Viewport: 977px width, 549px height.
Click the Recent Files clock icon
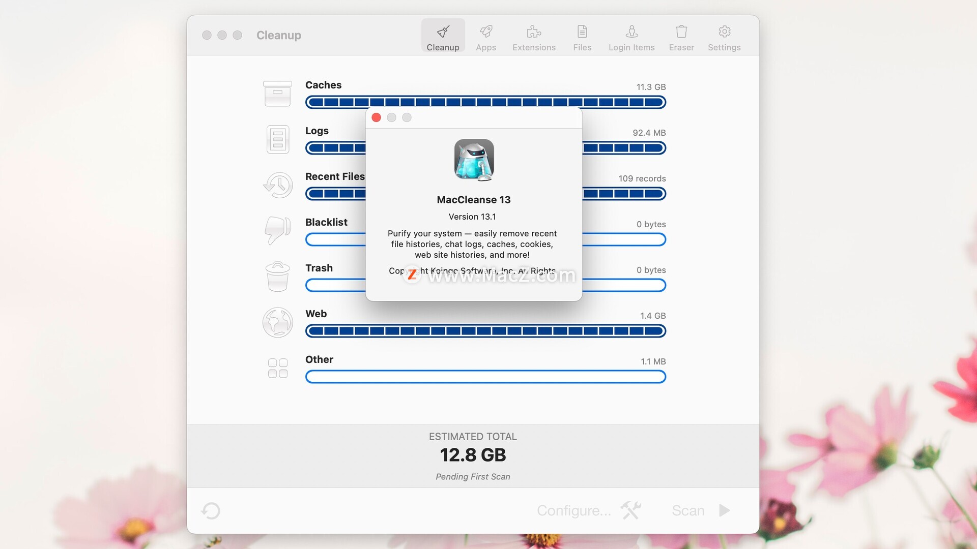coord(278,185)
